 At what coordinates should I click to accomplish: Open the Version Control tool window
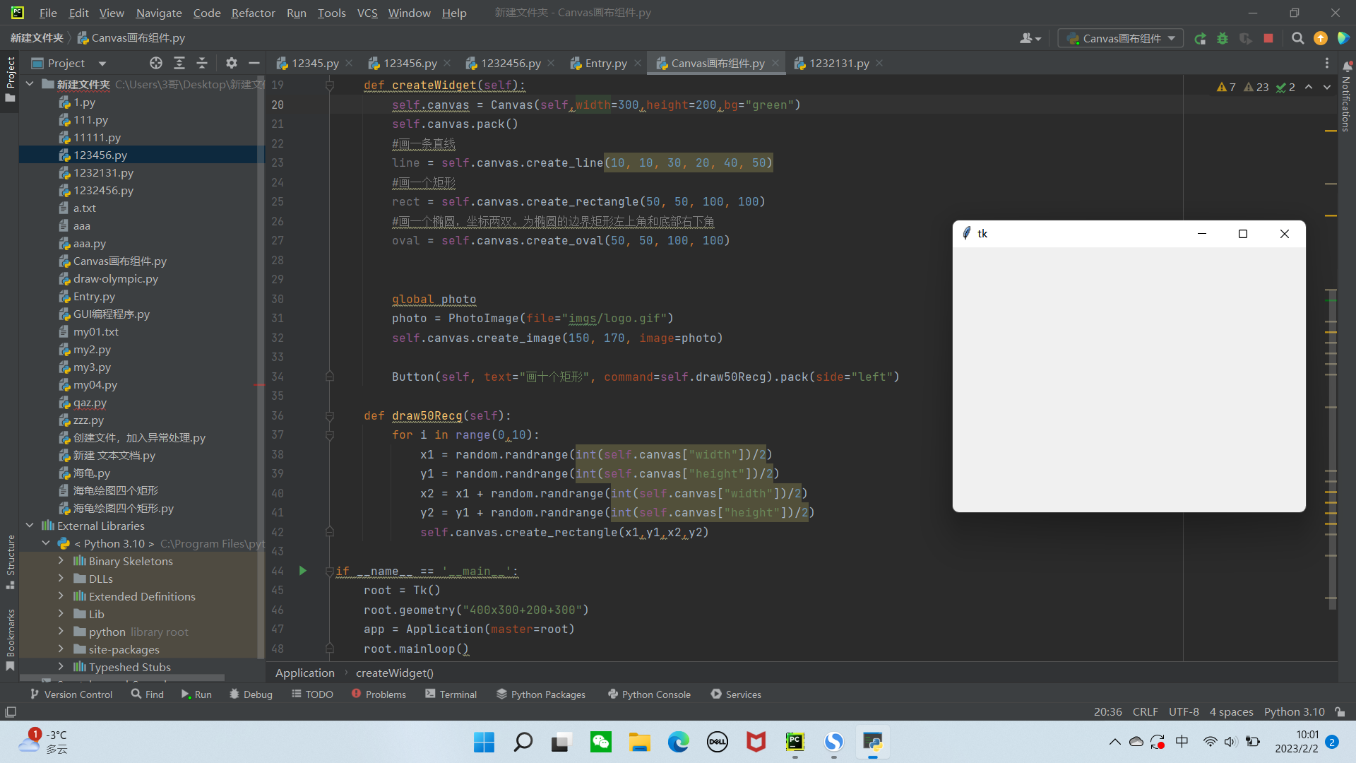point(71,694)
